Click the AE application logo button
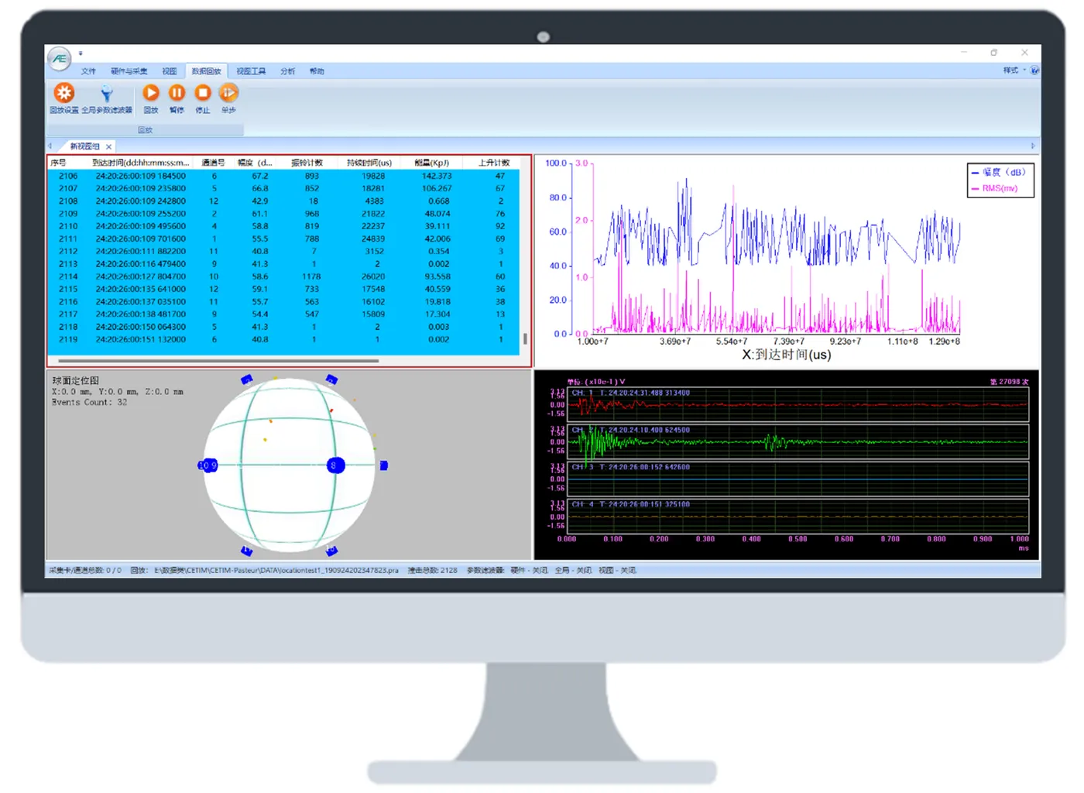This screenshot has height=793, width=1084. (60, 58)
